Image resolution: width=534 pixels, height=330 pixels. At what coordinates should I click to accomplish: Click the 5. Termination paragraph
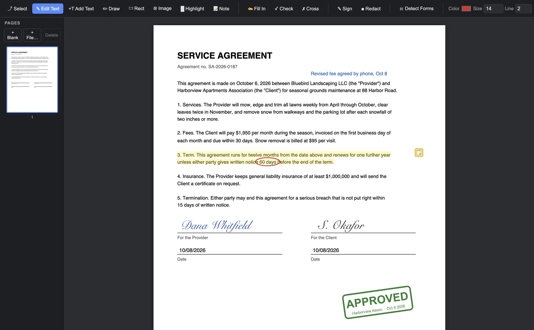click(281, 202)
